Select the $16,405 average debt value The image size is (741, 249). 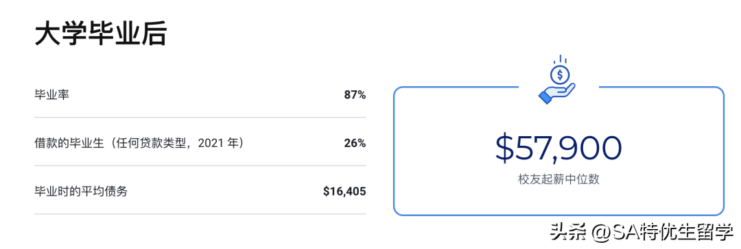[x=344, y=191]
